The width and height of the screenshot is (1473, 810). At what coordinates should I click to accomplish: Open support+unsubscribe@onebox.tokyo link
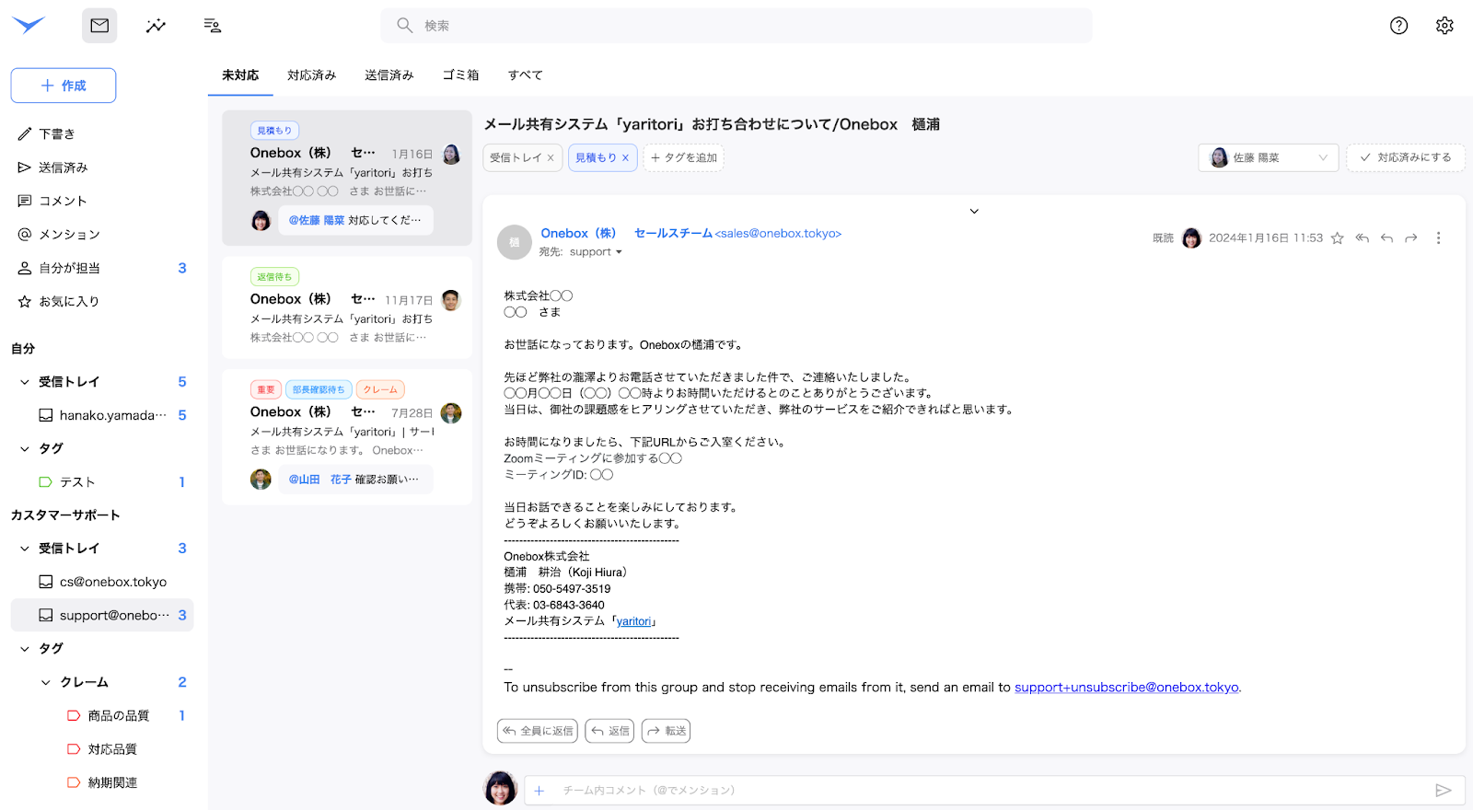(x=1127, y=688)
